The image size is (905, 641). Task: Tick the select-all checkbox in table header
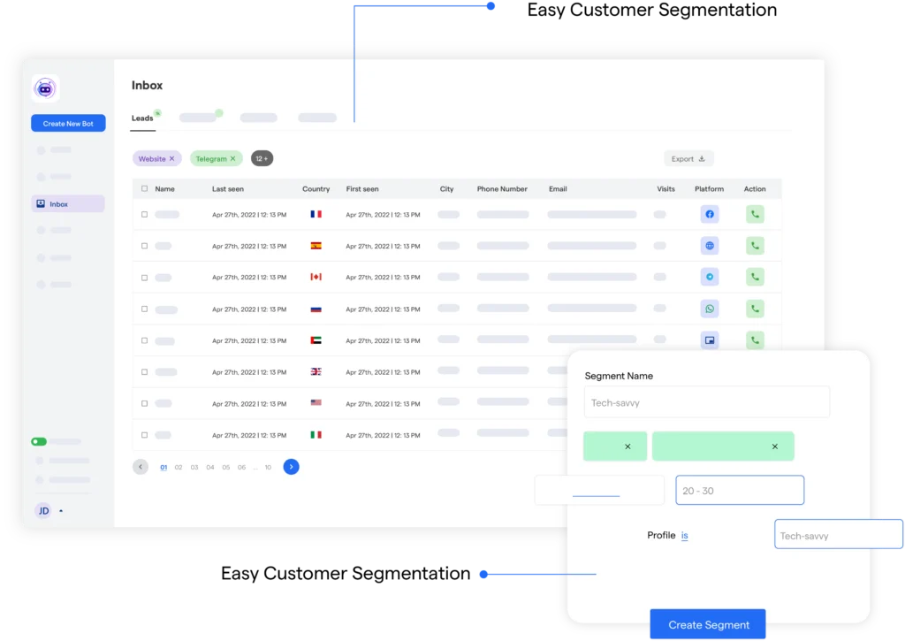(145, 188)
